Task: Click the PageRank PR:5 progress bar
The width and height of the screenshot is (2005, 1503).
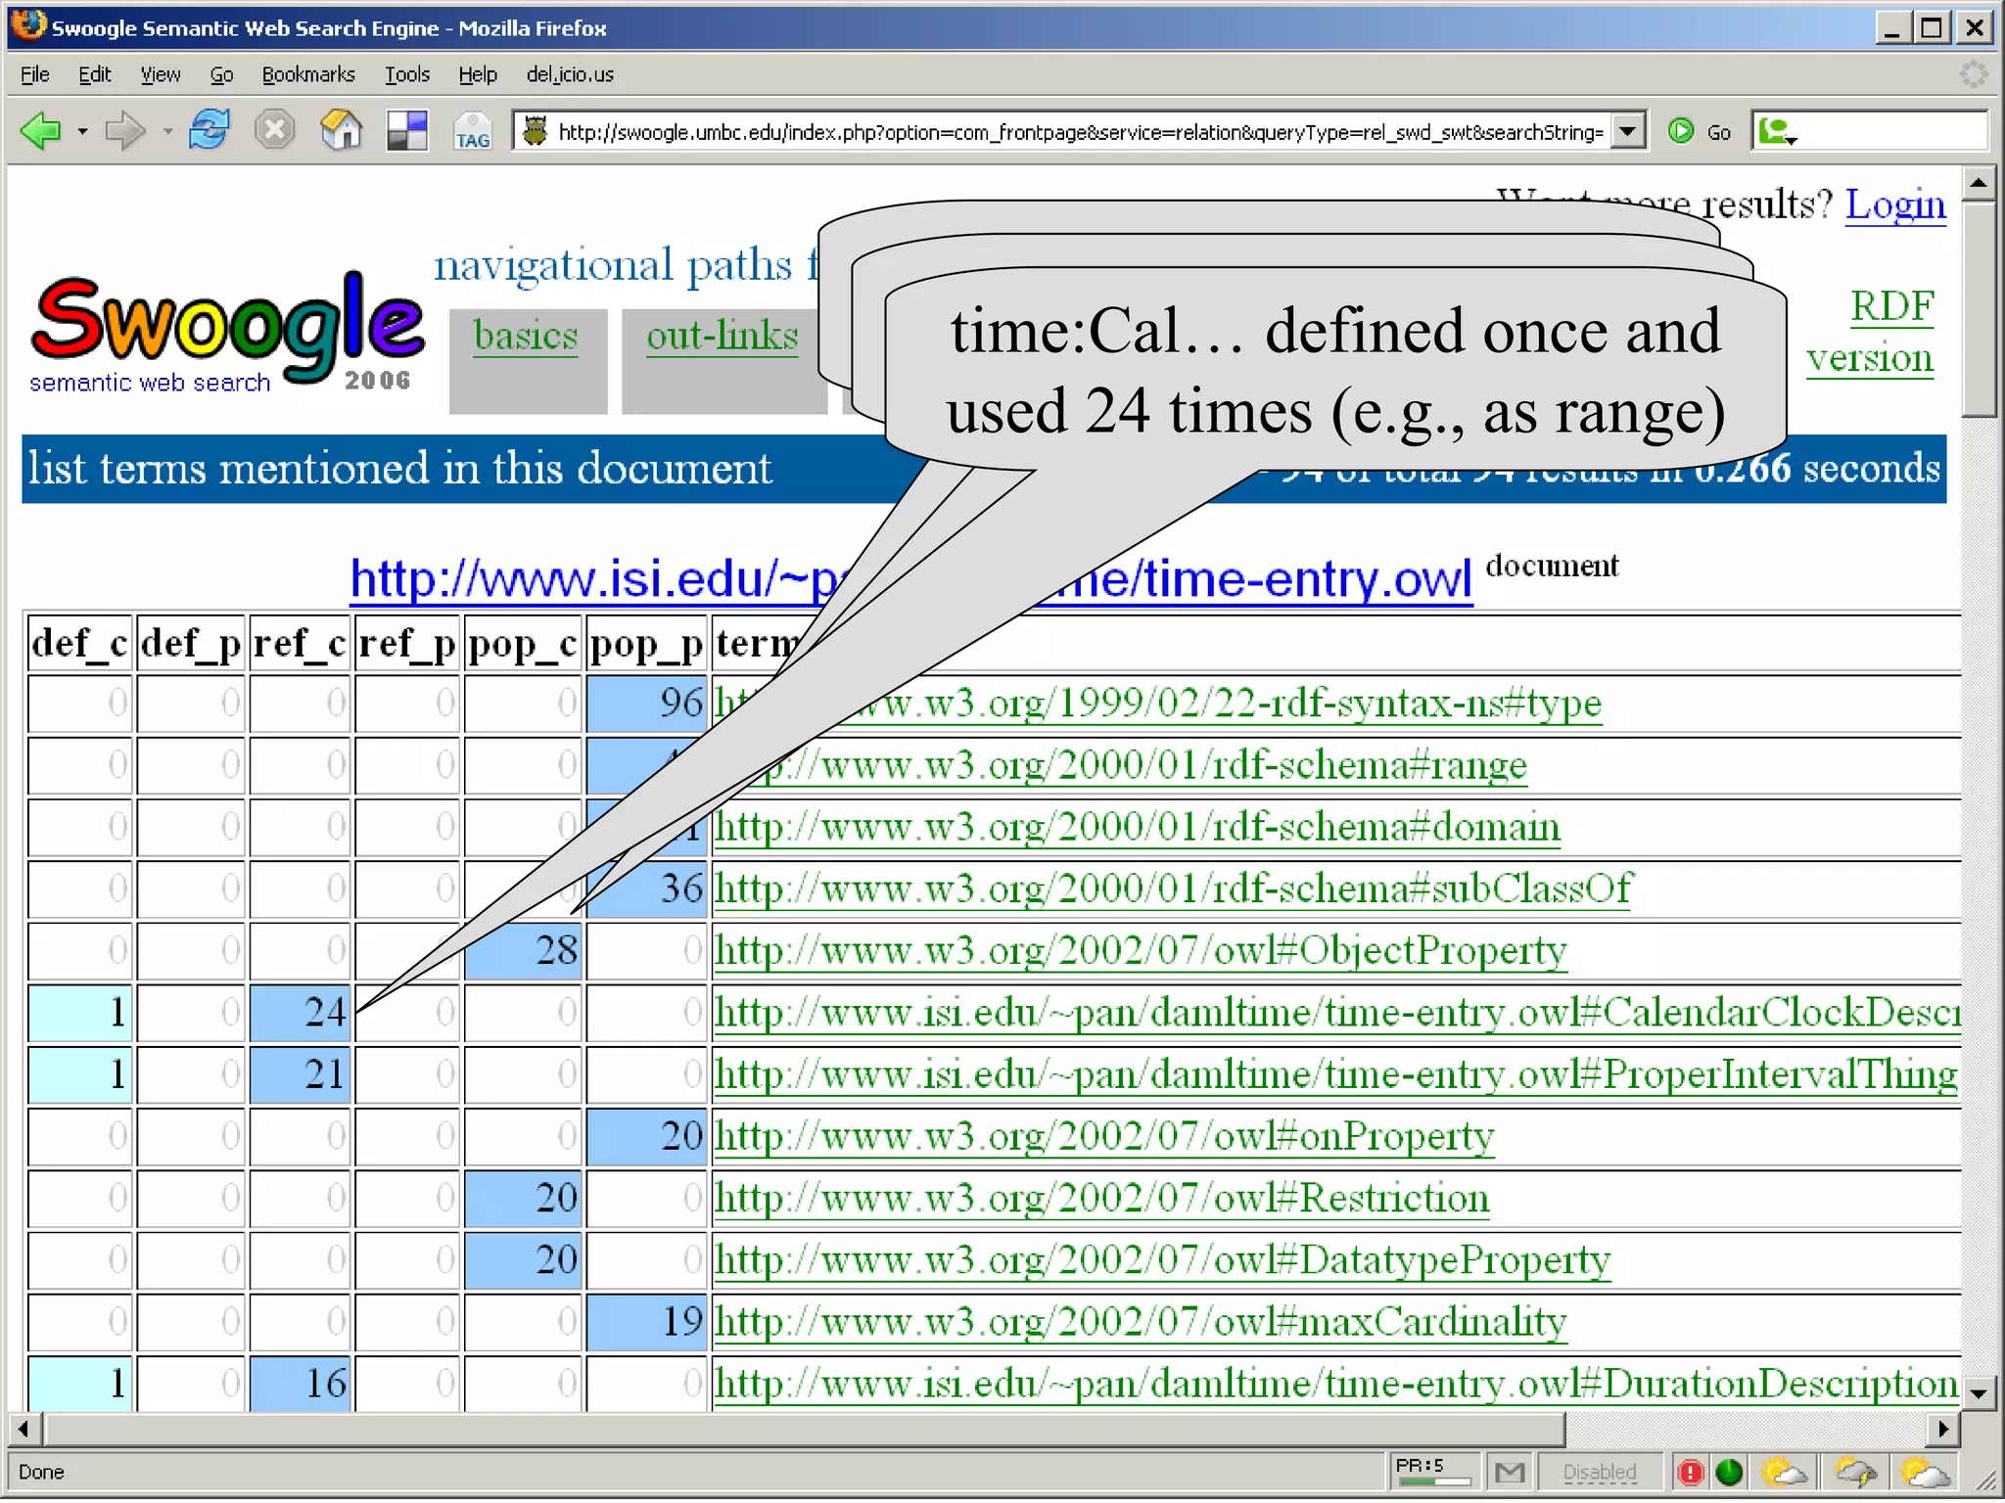Action: click(1435, 1480)
